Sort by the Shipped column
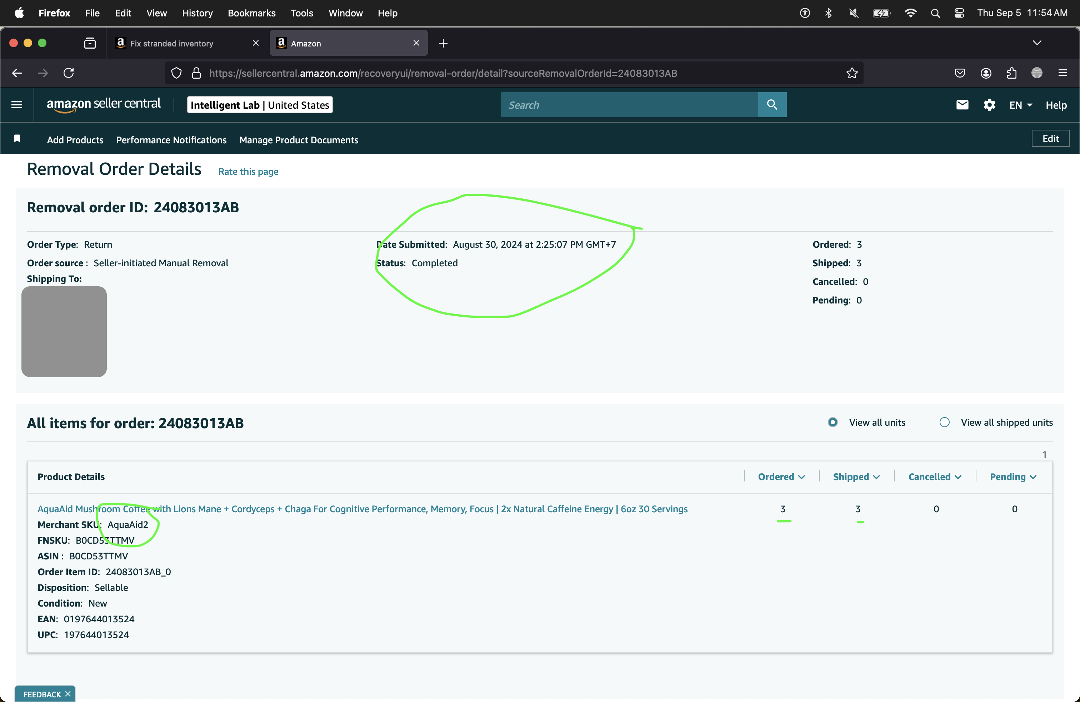 pos(856,477)
